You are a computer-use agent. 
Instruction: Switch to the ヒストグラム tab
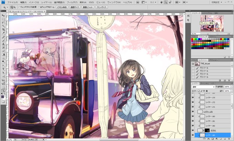[208, 13]
